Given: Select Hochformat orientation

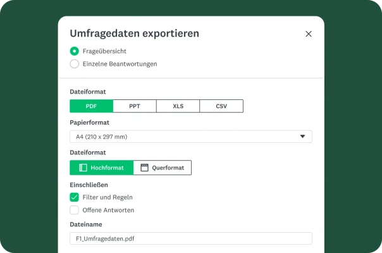Looking at the screenshot, I should click(x=102, y=168).
